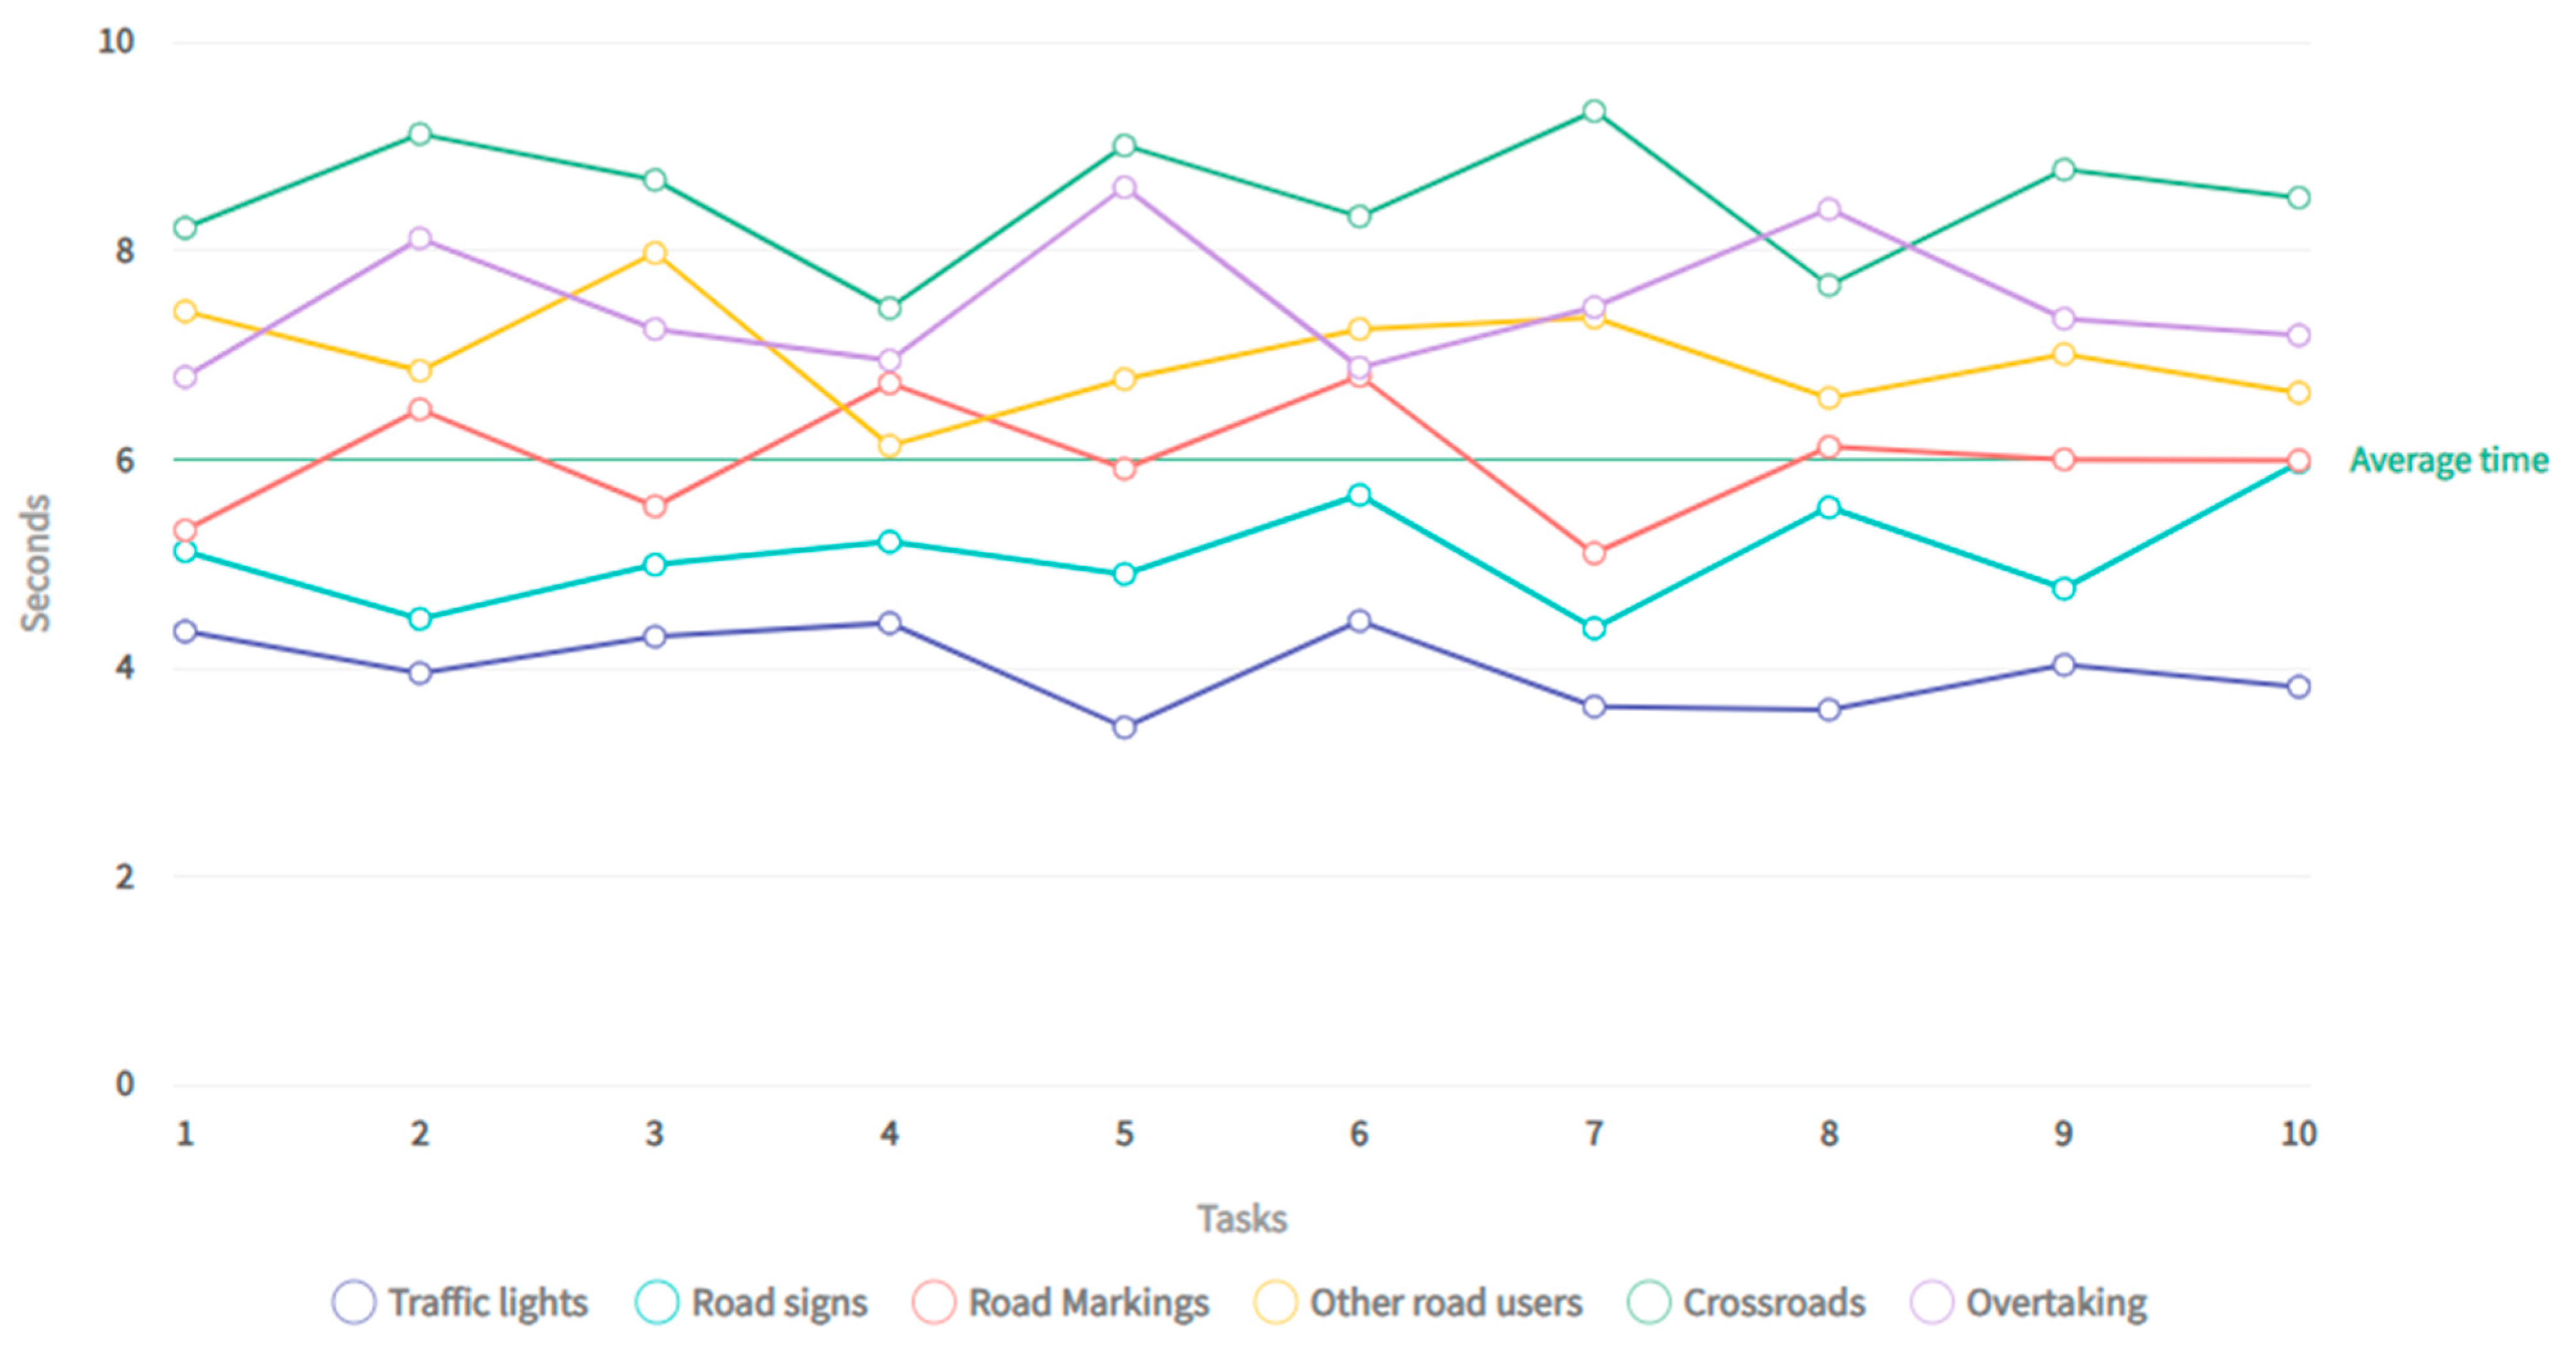Click the Overtaking legend circle

tap(1932, 1303)
